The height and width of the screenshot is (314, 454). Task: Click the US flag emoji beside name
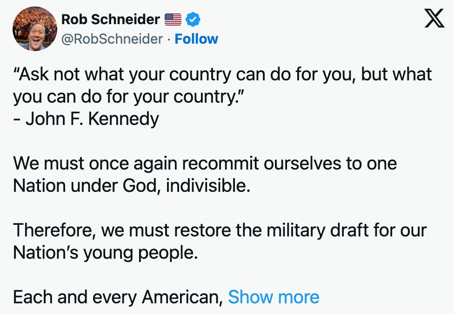(173, 20)
